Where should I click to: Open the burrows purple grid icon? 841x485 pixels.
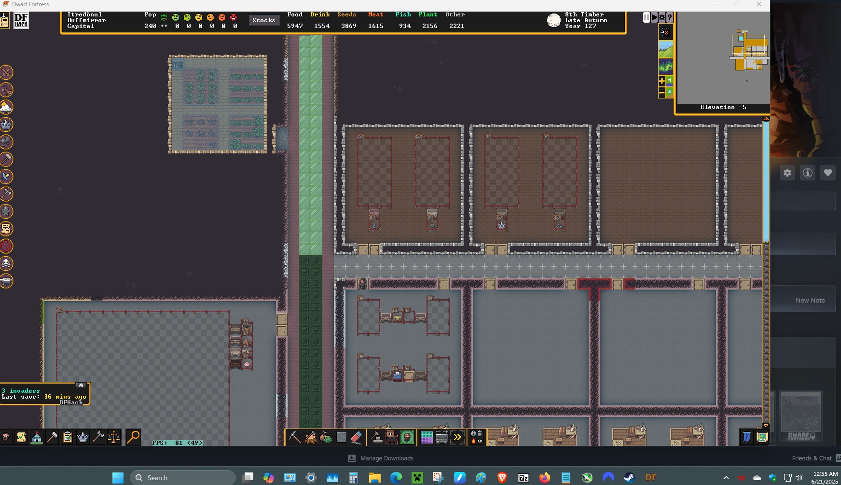pos(427,438)
